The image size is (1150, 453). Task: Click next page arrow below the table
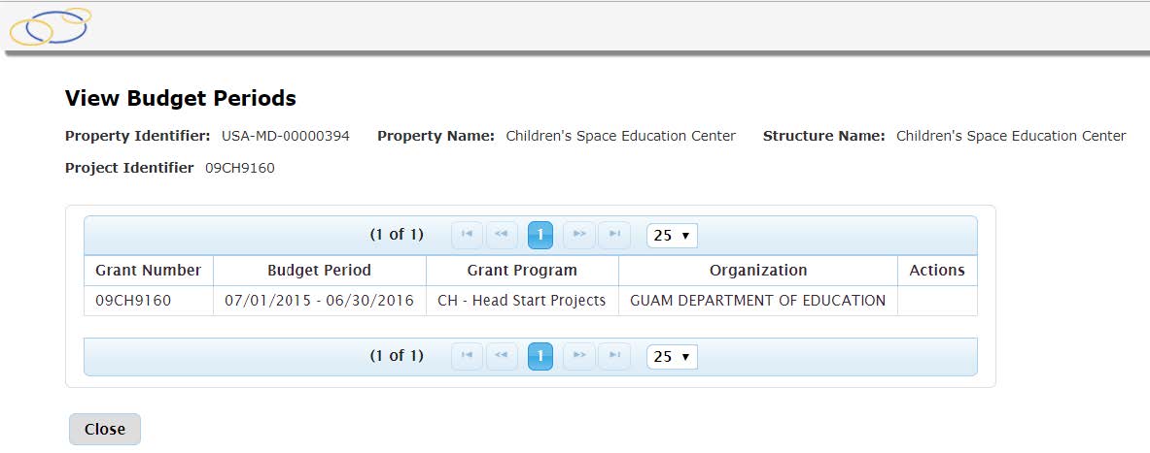[x=579, y=357]
